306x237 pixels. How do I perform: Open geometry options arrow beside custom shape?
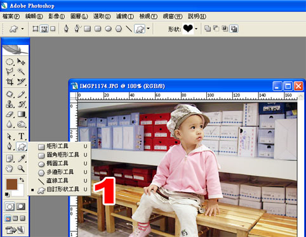coord(149,29)
